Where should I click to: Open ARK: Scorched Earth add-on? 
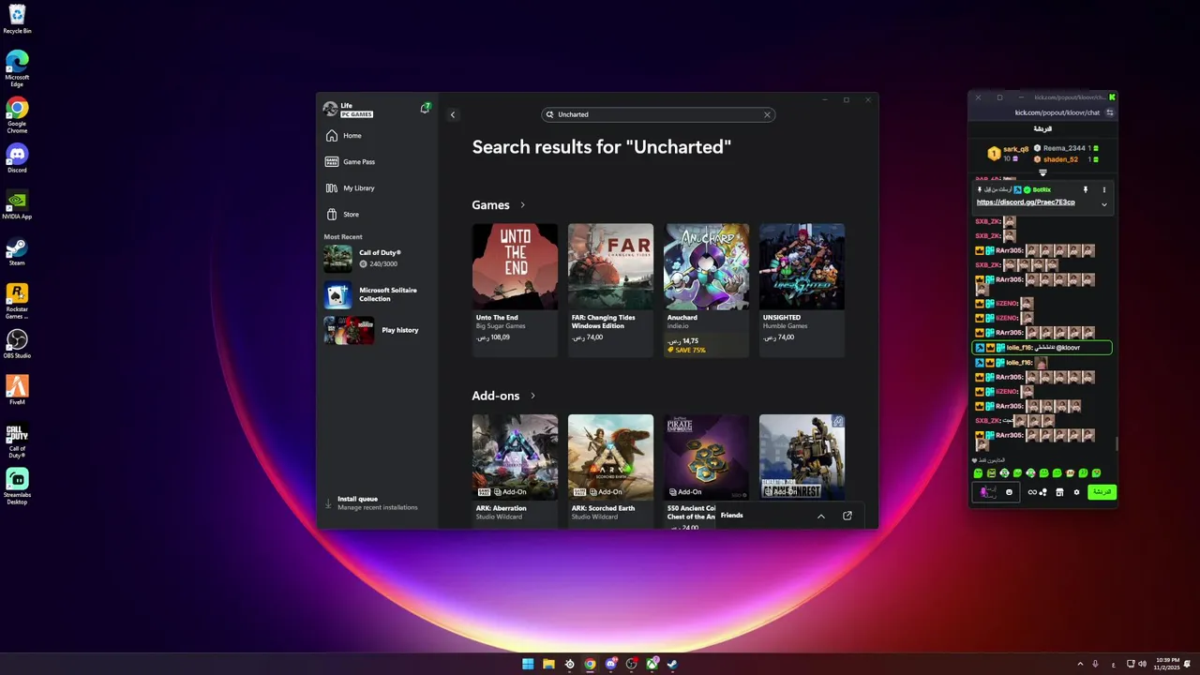point(610,471)
